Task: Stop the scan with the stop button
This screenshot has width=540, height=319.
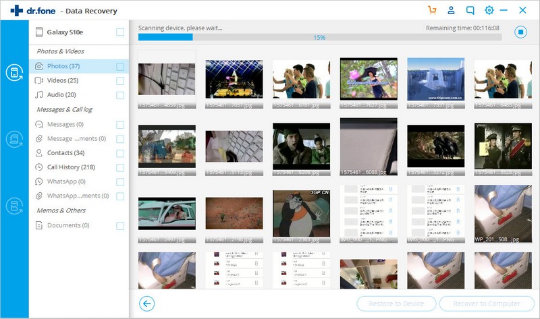Action: point(520,32)
